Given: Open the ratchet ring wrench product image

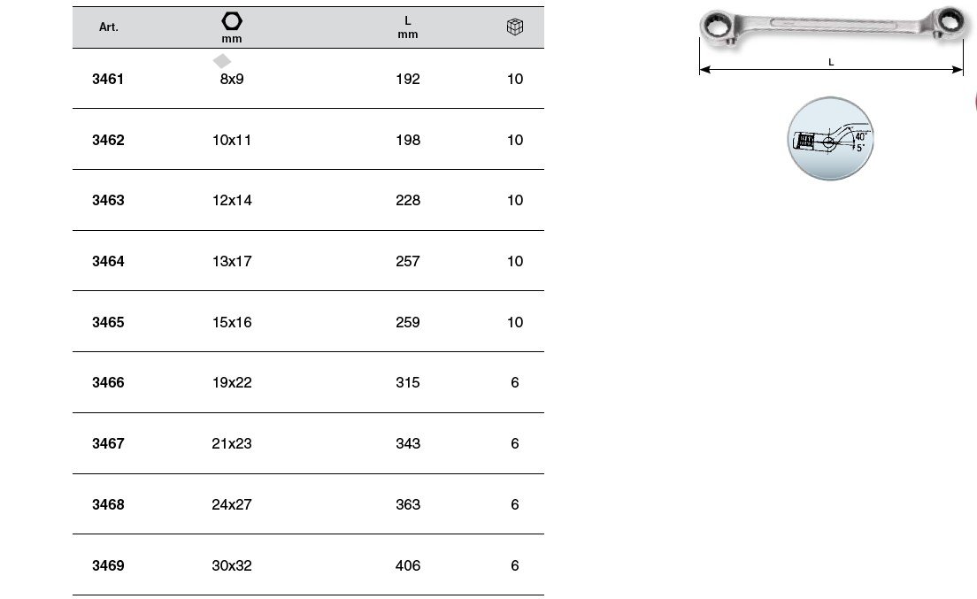Looking at the screenshot, I should point(831,27).
